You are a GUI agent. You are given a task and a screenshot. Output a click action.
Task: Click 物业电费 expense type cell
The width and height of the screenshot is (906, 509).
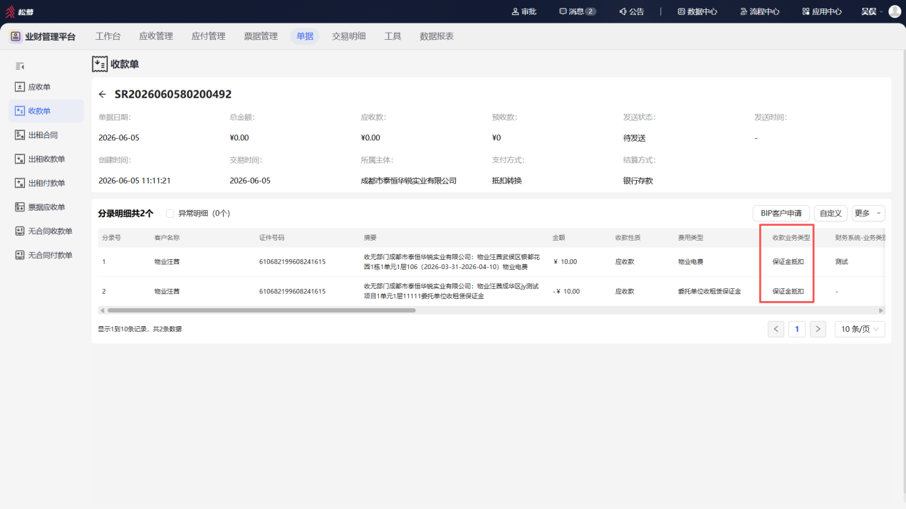click(690, 262)
